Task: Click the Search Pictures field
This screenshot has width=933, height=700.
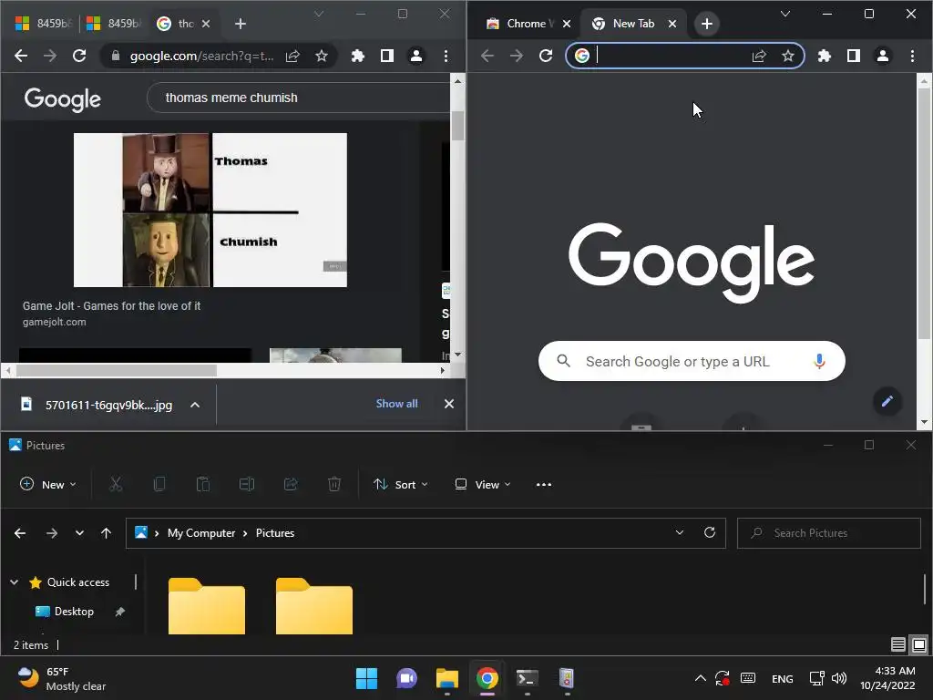Action: point(828,532)
